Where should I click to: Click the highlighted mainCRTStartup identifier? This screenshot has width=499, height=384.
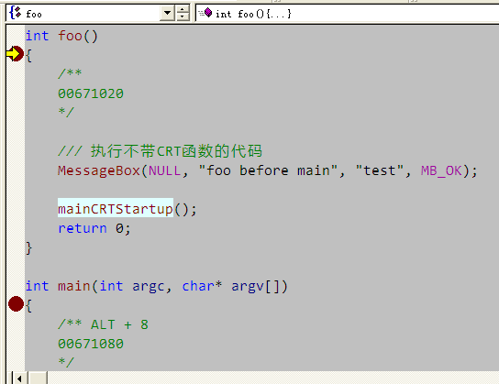click(116, 209)
